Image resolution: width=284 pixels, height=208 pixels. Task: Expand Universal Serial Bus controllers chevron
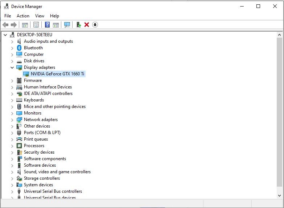pyautogui.click(x=12, y=192)
